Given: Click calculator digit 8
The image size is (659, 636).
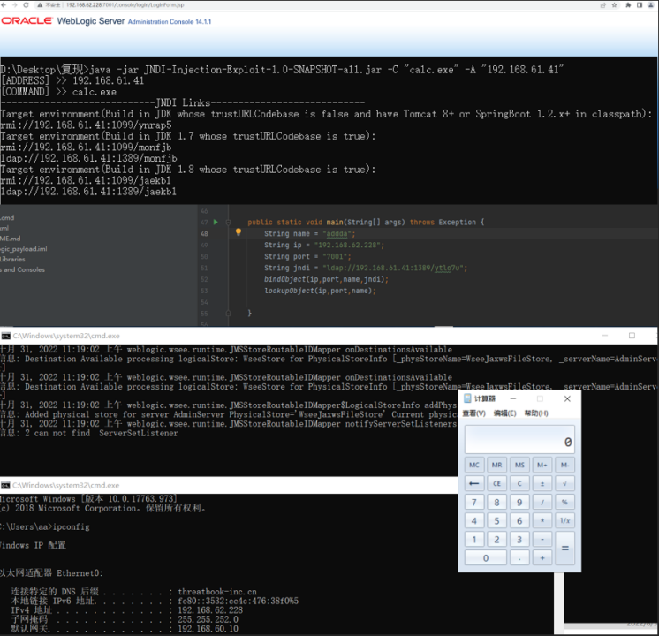Looking at the screenshot, I should coord(496,502).
